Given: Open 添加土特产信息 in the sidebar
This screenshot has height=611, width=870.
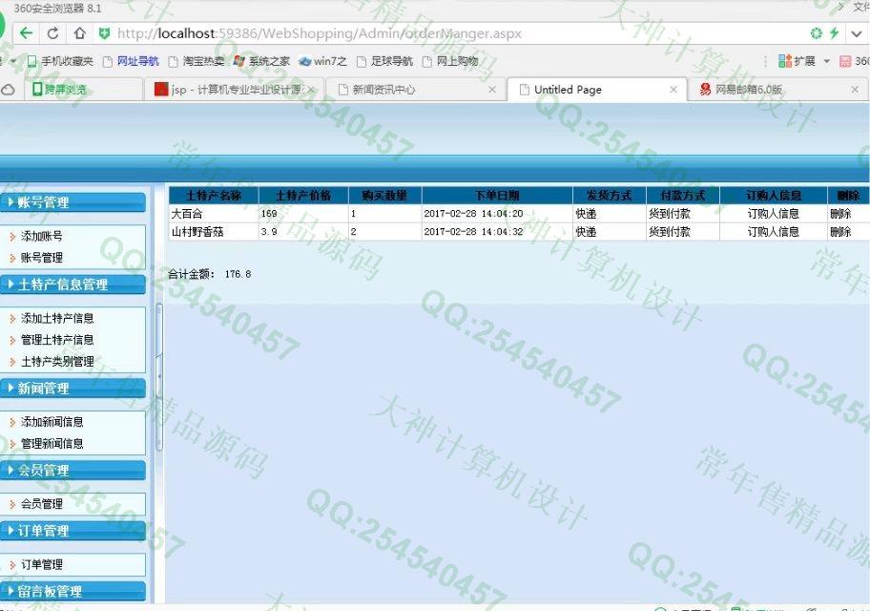Looking at the screenshot, I should (x=57, y=318).
